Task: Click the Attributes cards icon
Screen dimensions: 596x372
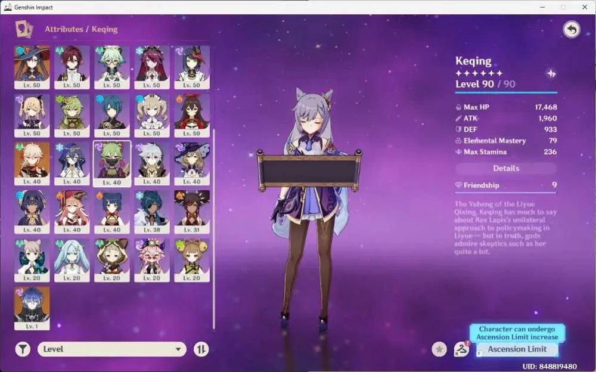Action: click(x=24, y=29)
